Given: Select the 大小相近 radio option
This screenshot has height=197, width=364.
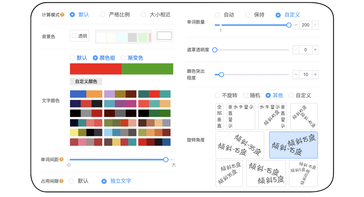Looking at the screenshot, I should click(144, 15).
